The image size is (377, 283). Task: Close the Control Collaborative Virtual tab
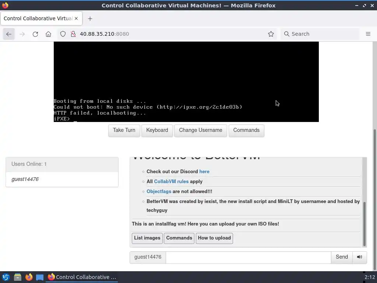pos(76,18)
